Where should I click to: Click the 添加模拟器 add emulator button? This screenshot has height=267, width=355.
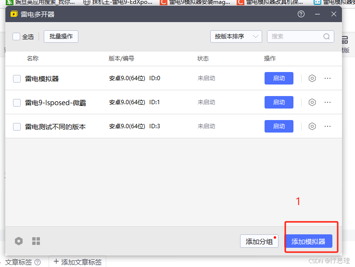308,241
